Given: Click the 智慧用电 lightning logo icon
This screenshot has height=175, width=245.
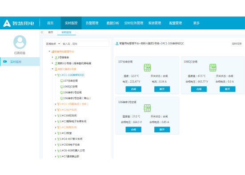Looking at the screenshot, I should [x=7, y=23].
